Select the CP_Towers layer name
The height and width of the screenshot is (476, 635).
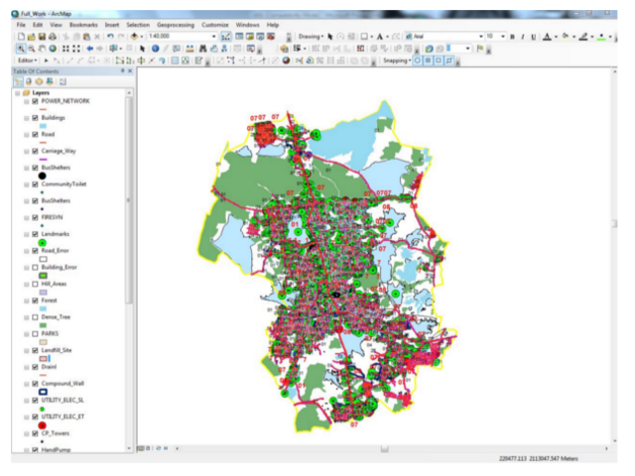56,433
